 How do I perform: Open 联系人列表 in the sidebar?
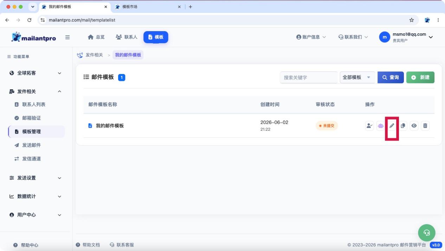(x=34, y=104)
